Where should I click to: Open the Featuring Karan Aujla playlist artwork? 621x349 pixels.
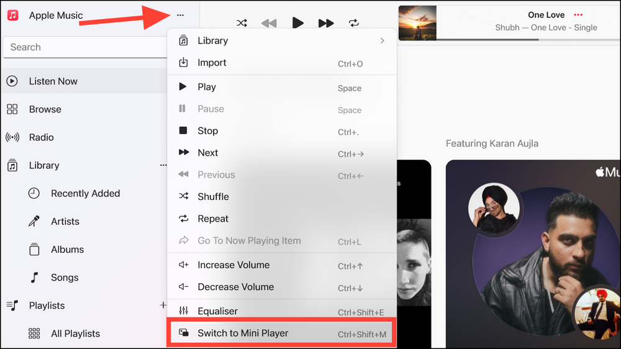pos(533,253)
